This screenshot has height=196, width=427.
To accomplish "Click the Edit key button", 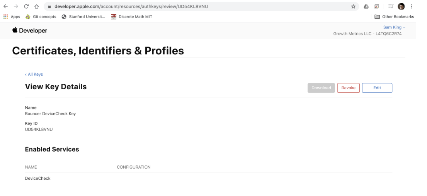I will [377, 88].
